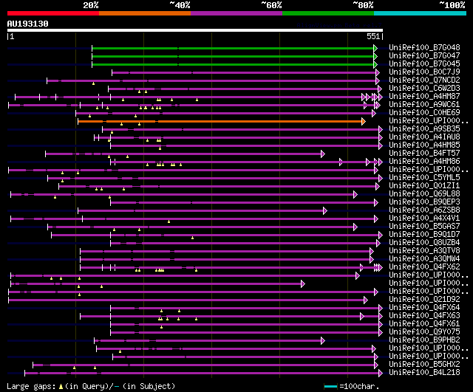The image size is (473, 392).
Task: Select the UniRef100_A4HM85 label
Action: click(424, 145)
